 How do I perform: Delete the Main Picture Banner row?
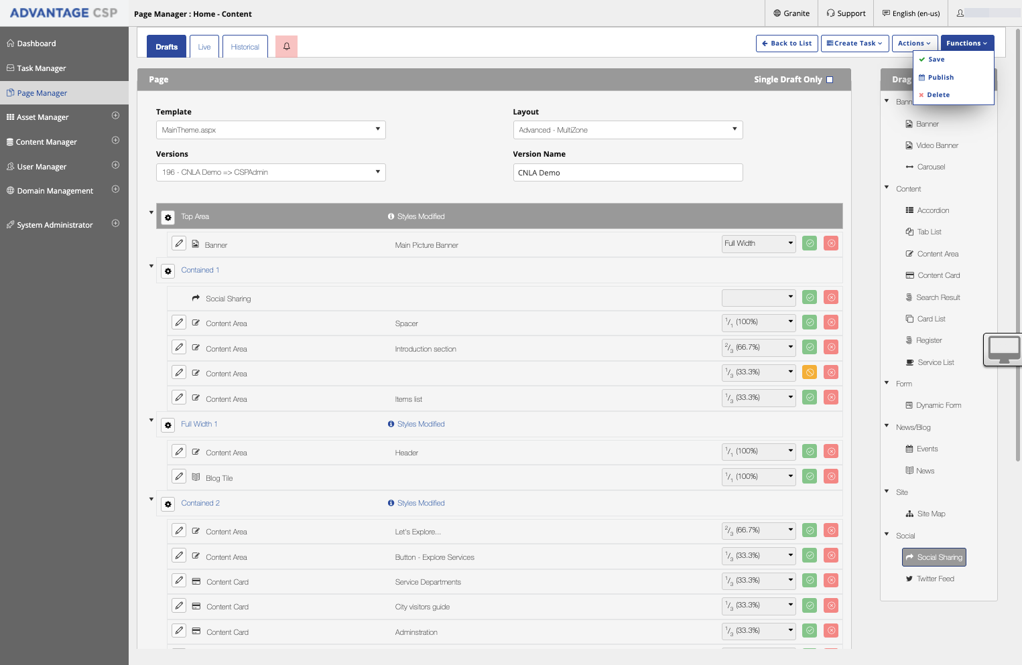click(x=831, y=243)
